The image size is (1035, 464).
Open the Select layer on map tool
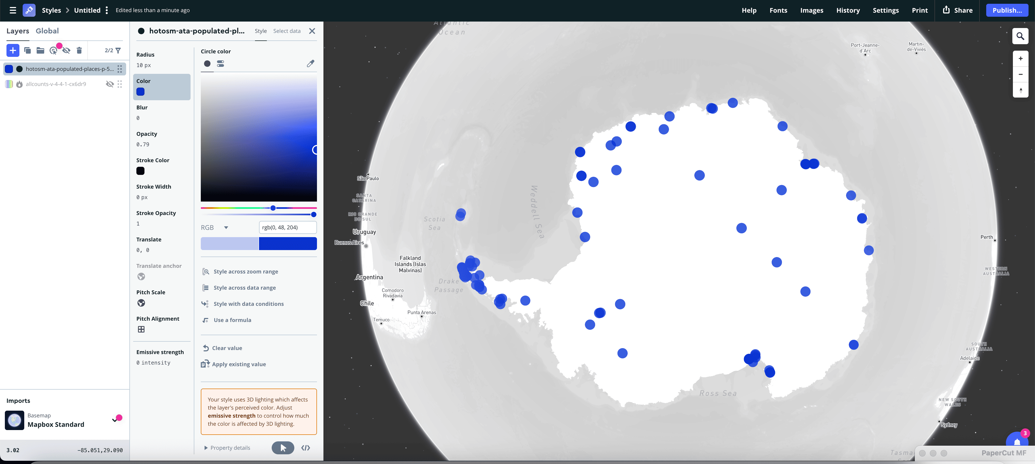53,50
